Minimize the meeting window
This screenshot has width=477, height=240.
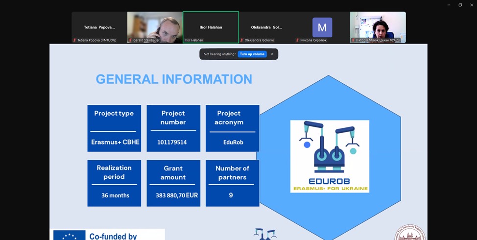pos(449,5)
